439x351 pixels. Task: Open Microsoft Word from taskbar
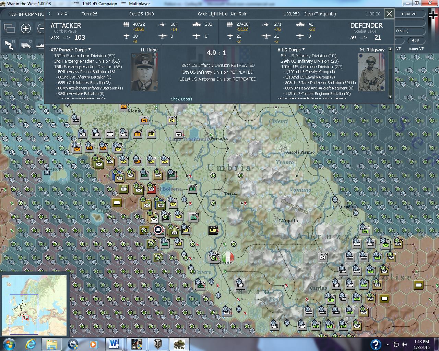click(114, 344)
